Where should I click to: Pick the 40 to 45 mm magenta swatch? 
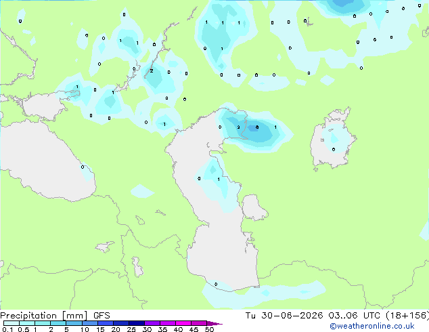coord(183,323)
